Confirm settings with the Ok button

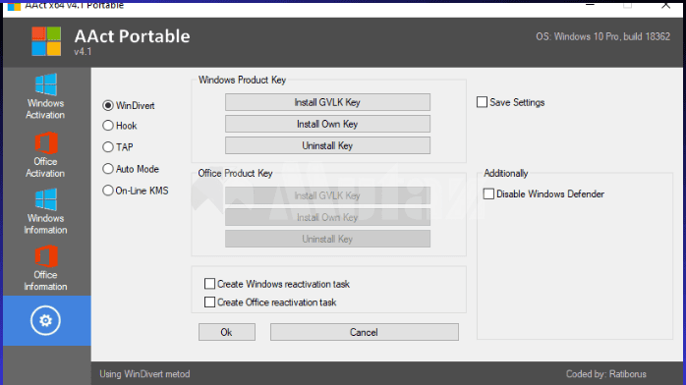tap(227, 332)
